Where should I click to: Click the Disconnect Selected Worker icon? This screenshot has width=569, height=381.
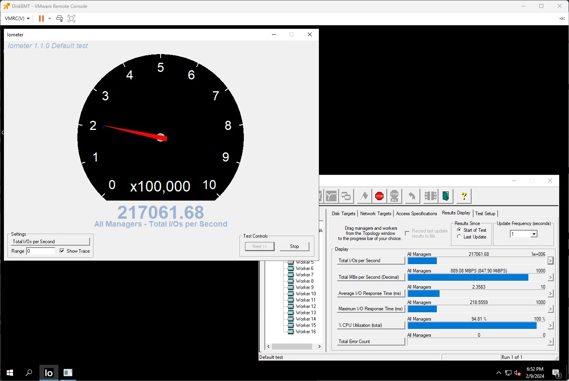[x=430, y=196]
